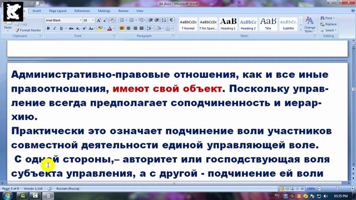Apply red font color button
356x200 pixels.
pos(110,28)
